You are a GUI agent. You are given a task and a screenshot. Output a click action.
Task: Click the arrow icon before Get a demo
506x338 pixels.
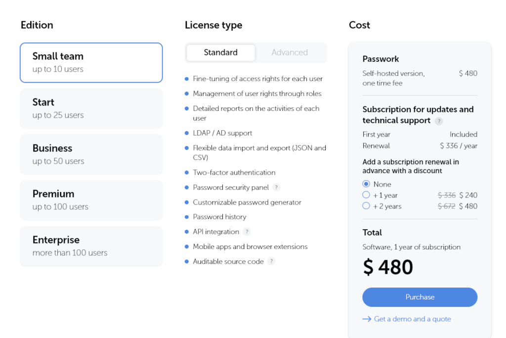tap(367, 319)
